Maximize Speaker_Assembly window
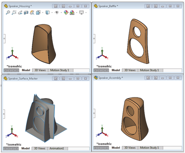This screenshot has width=185, height=153. pos(170,78)
